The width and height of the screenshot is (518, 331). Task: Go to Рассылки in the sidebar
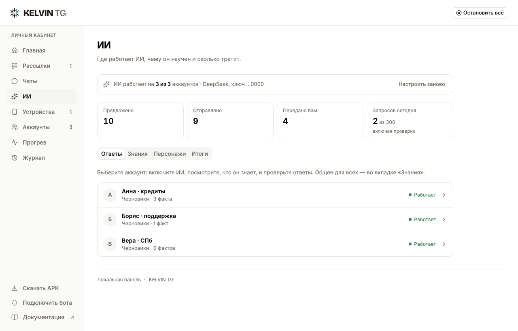[42, 66]
